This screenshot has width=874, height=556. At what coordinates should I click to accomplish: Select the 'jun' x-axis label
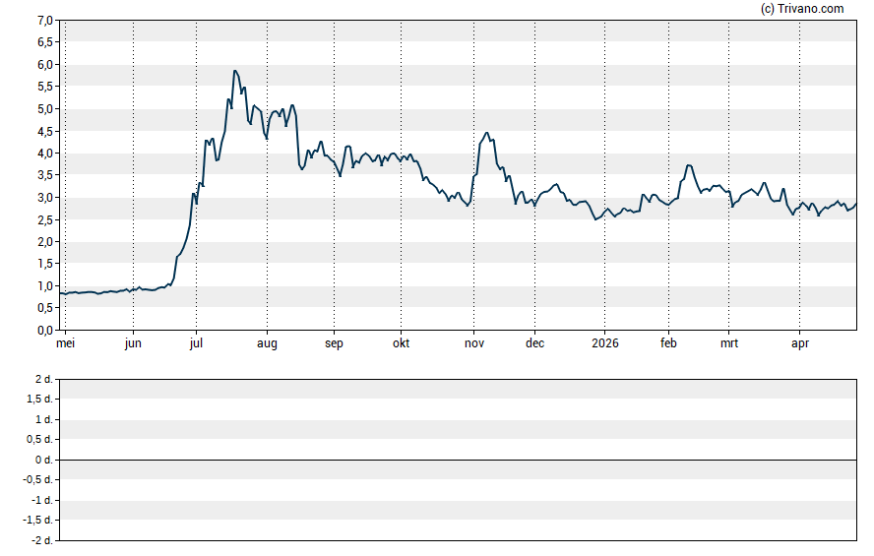(133, 343)
